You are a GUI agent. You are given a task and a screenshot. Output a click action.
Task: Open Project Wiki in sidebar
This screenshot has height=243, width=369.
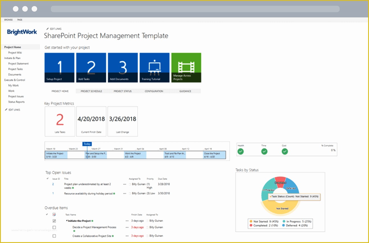(15, 53)
